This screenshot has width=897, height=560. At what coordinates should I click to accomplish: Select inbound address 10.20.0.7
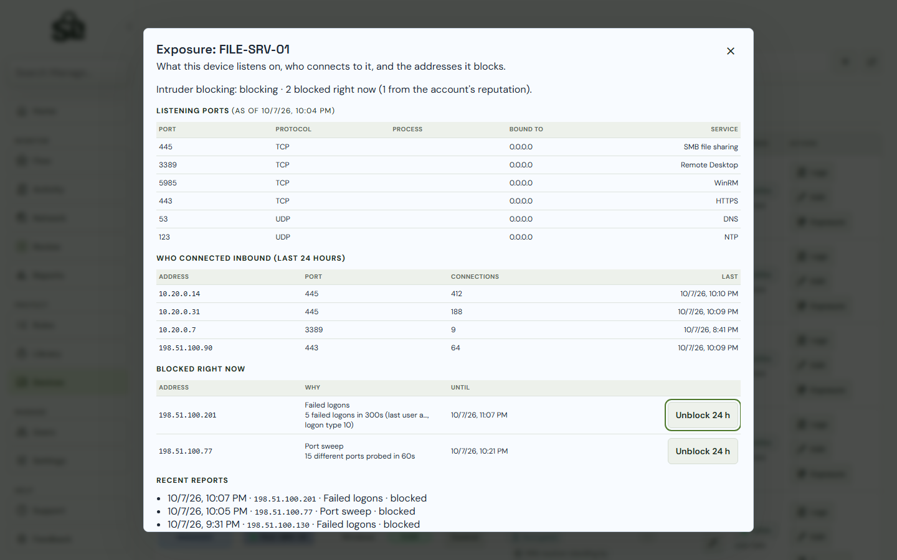(178, 330)
